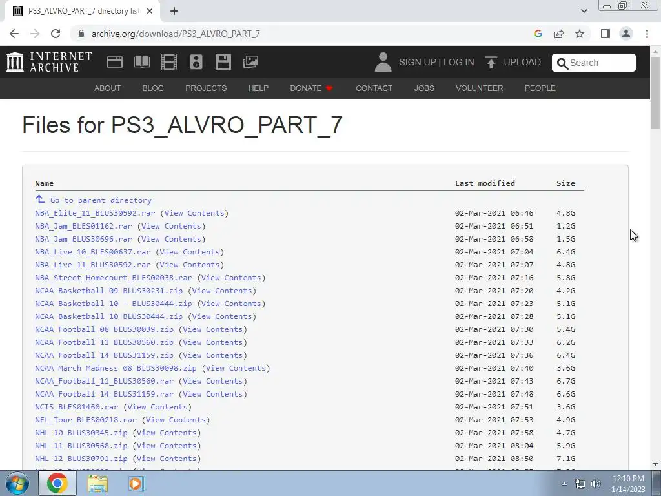View Contents of NHL 10 BLUS30345.zip
Image resolution: width=661 pixels, height=496 pixels.
tap(167, 433)
